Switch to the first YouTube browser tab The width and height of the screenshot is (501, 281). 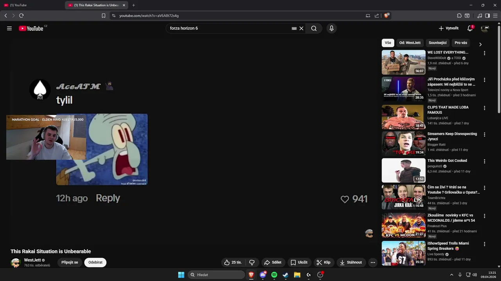click(x=31, y=5)
